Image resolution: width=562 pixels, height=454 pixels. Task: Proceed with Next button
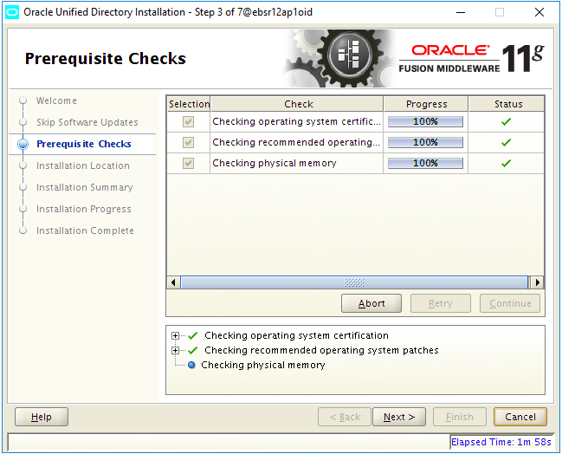tap(399, 417)
